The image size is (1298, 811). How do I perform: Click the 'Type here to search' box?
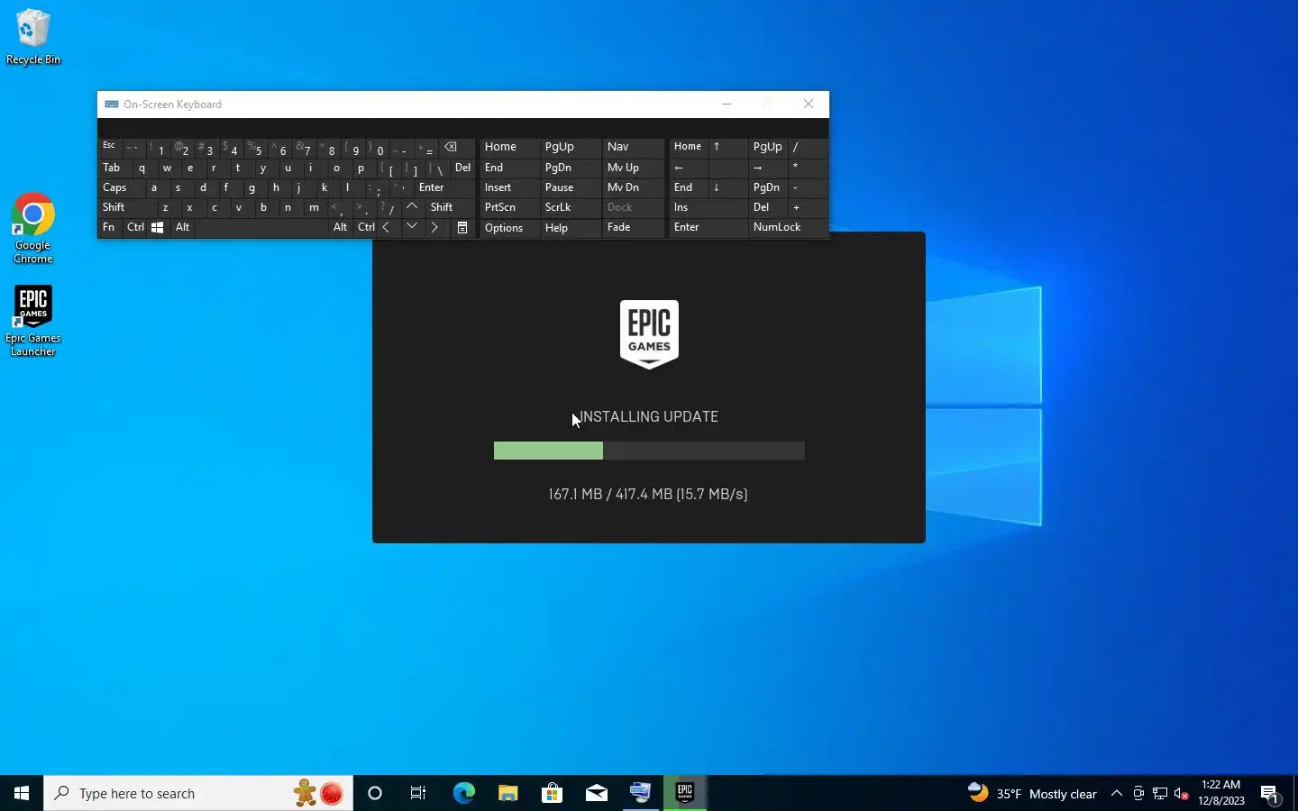[x=197, y=793]
